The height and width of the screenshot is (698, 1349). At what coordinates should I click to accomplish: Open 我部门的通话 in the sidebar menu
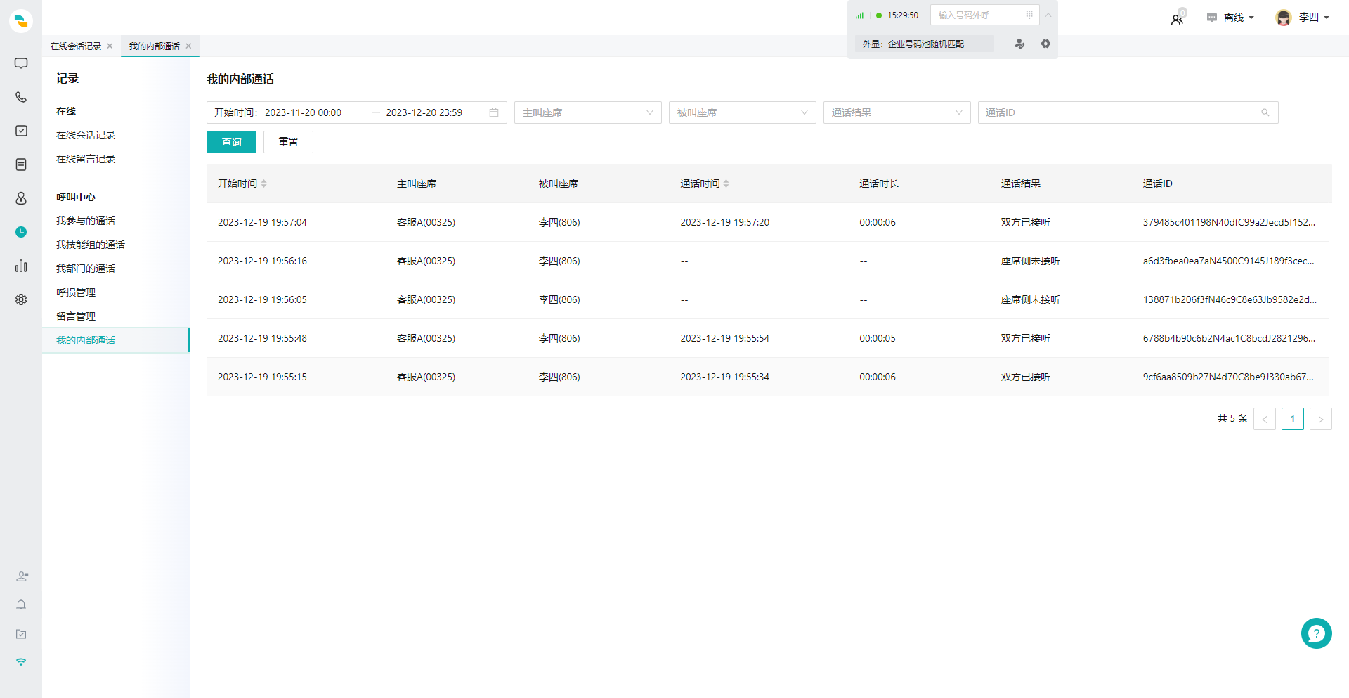86,269
